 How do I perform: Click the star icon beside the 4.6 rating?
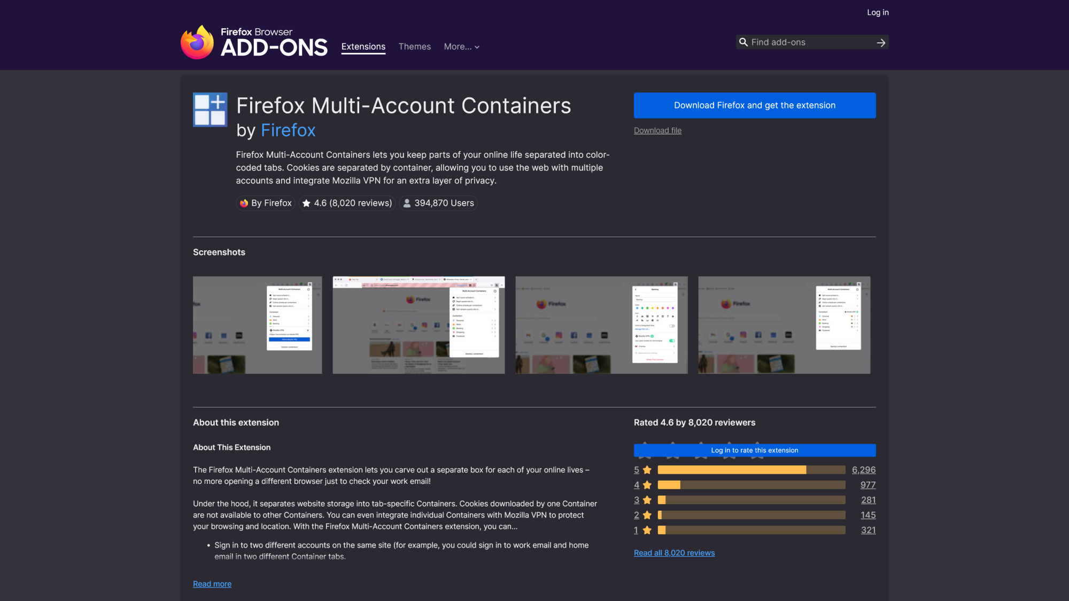(x=306, y=203)
